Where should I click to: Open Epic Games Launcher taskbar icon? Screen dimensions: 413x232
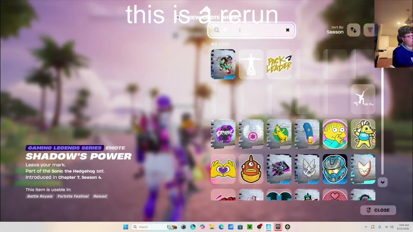pyautogui.click(x=278, y=227)
